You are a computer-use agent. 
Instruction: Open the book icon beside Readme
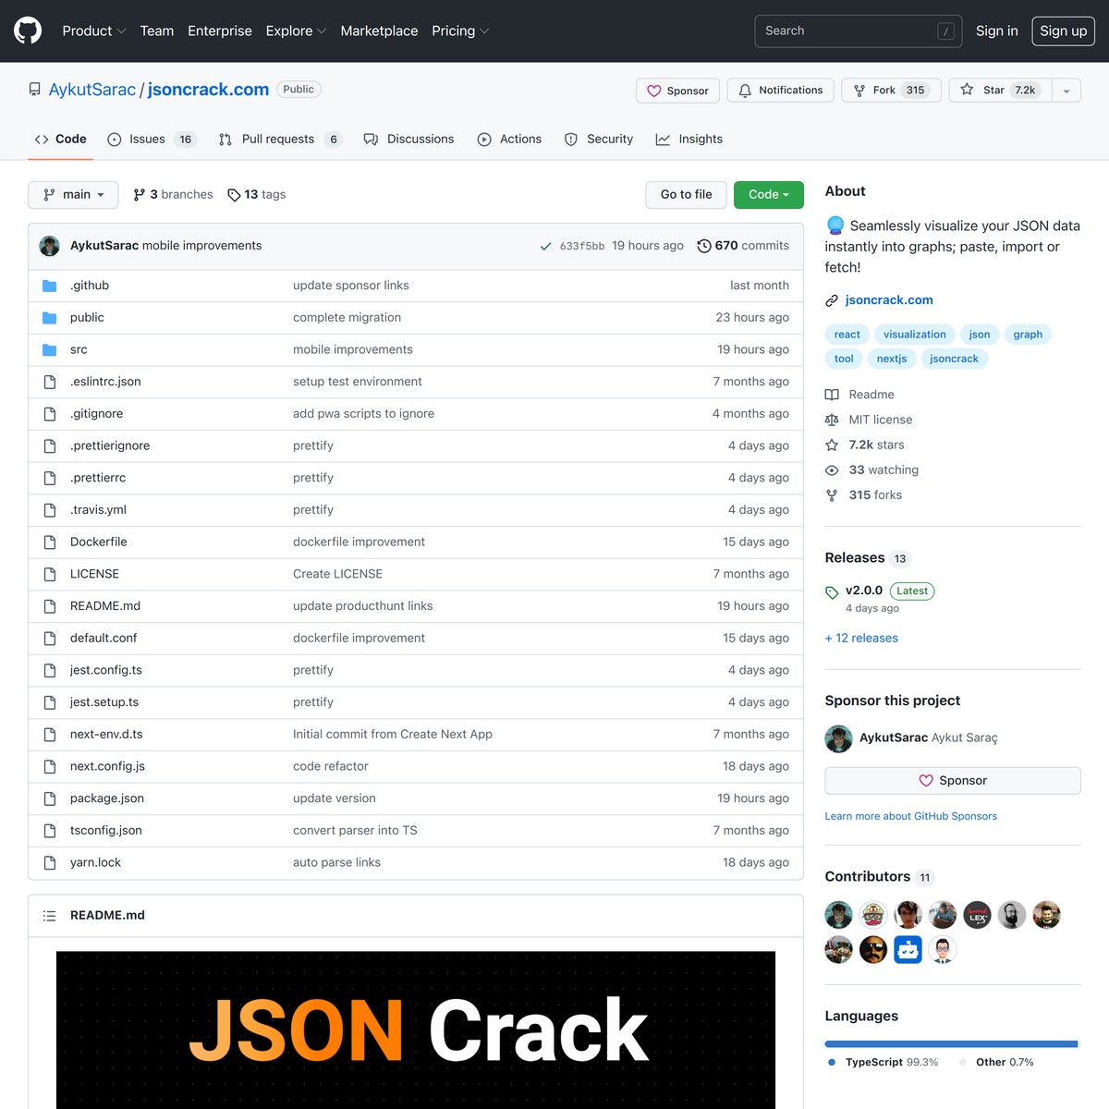point(832,395)
